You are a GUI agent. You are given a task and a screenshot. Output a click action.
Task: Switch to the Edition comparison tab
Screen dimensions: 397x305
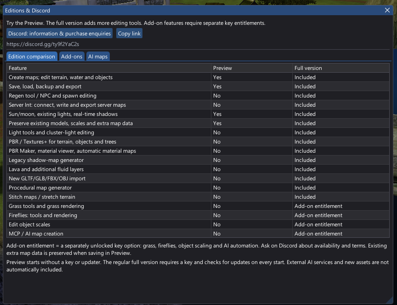(x=32, y=56)
